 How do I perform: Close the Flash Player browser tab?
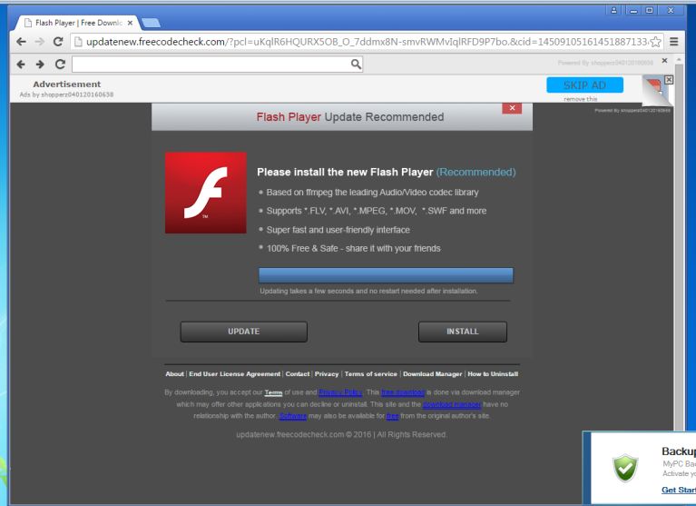[130, 23]
